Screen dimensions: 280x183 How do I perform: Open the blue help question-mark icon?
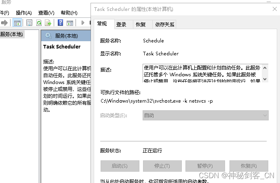coord(60,23)
